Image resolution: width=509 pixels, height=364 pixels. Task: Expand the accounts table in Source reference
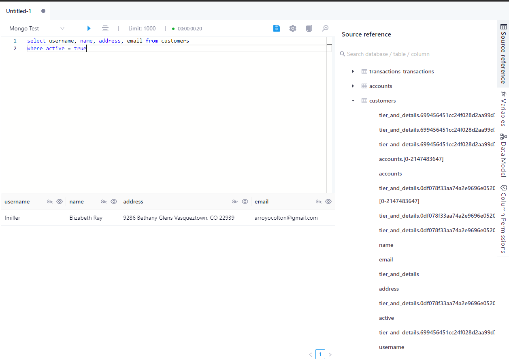click(353, 86)
